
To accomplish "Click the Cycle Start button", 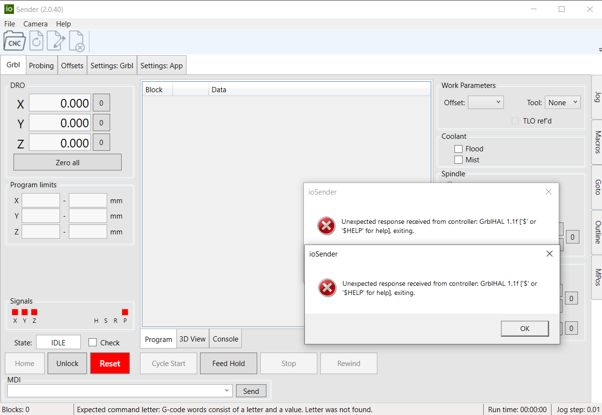I will [x=168, y=364].
